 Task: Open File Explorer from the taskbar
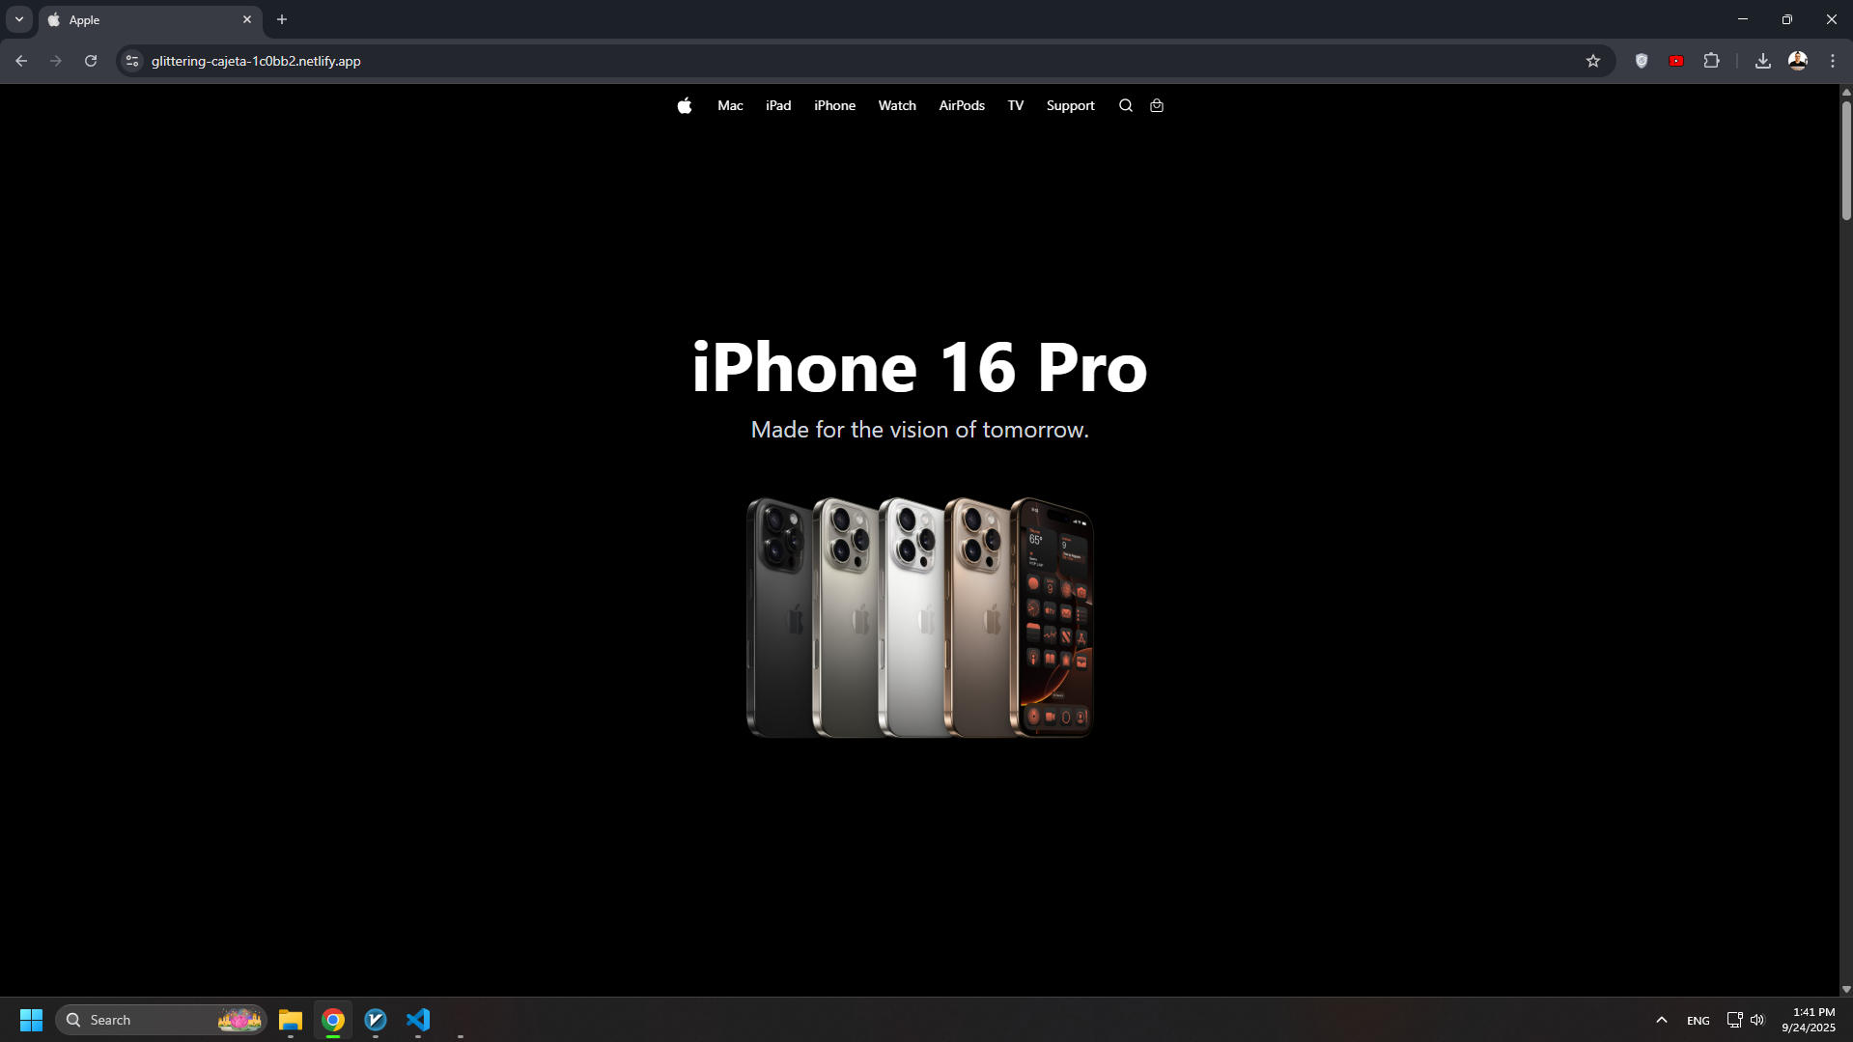click(291, 1020)
